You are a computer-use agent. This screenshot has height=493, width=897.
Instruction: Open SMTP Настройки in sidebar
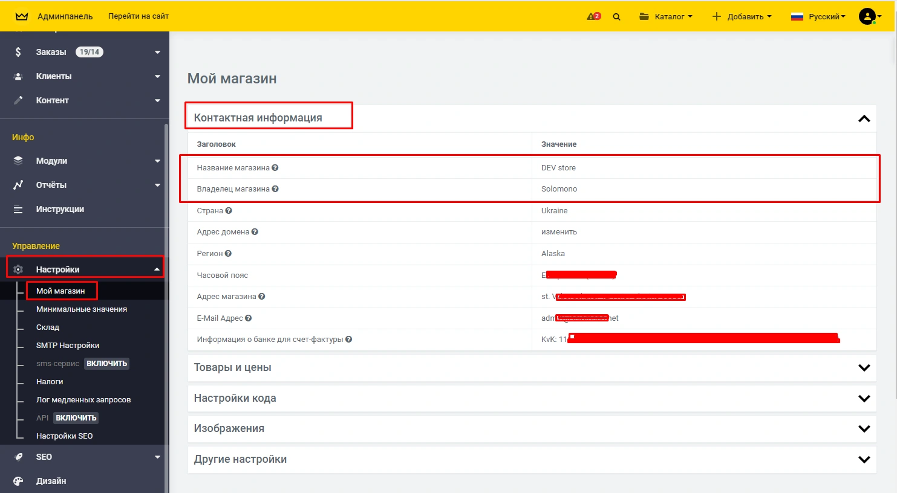[68, 346]
